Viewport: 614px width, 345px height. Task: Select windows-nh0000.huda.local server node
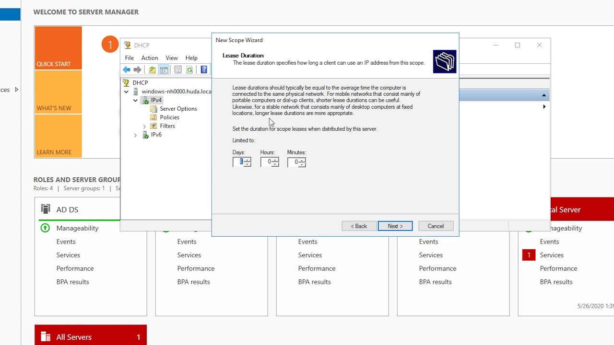click(176, 92)
